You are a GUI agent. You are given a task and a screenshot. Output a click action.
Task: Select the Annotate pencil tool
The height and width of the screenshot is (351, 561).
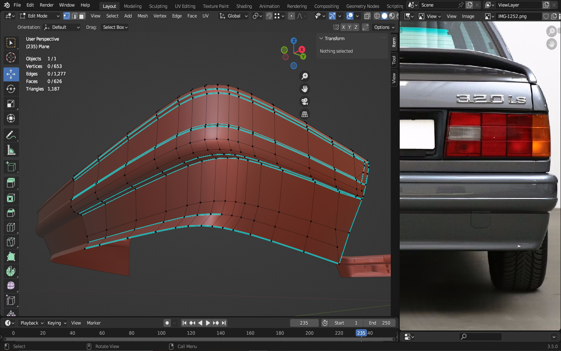[x=11, y=135]
